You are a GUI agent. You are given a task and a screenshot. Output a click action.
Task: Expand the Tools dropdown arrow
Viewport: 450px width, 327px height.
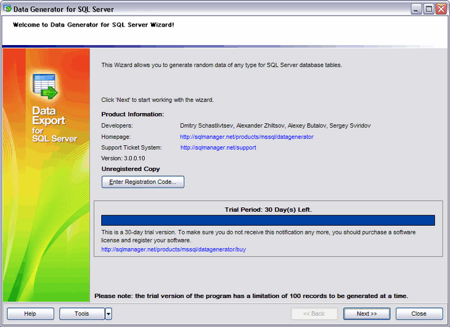(x=108, y=313)
